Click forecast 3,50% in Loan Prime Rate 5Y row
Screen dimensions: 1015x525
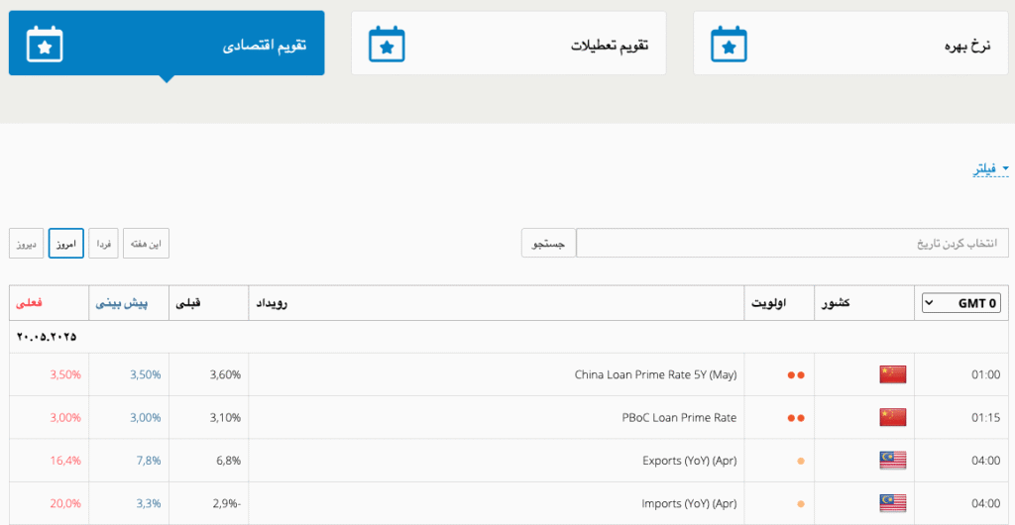146,375
